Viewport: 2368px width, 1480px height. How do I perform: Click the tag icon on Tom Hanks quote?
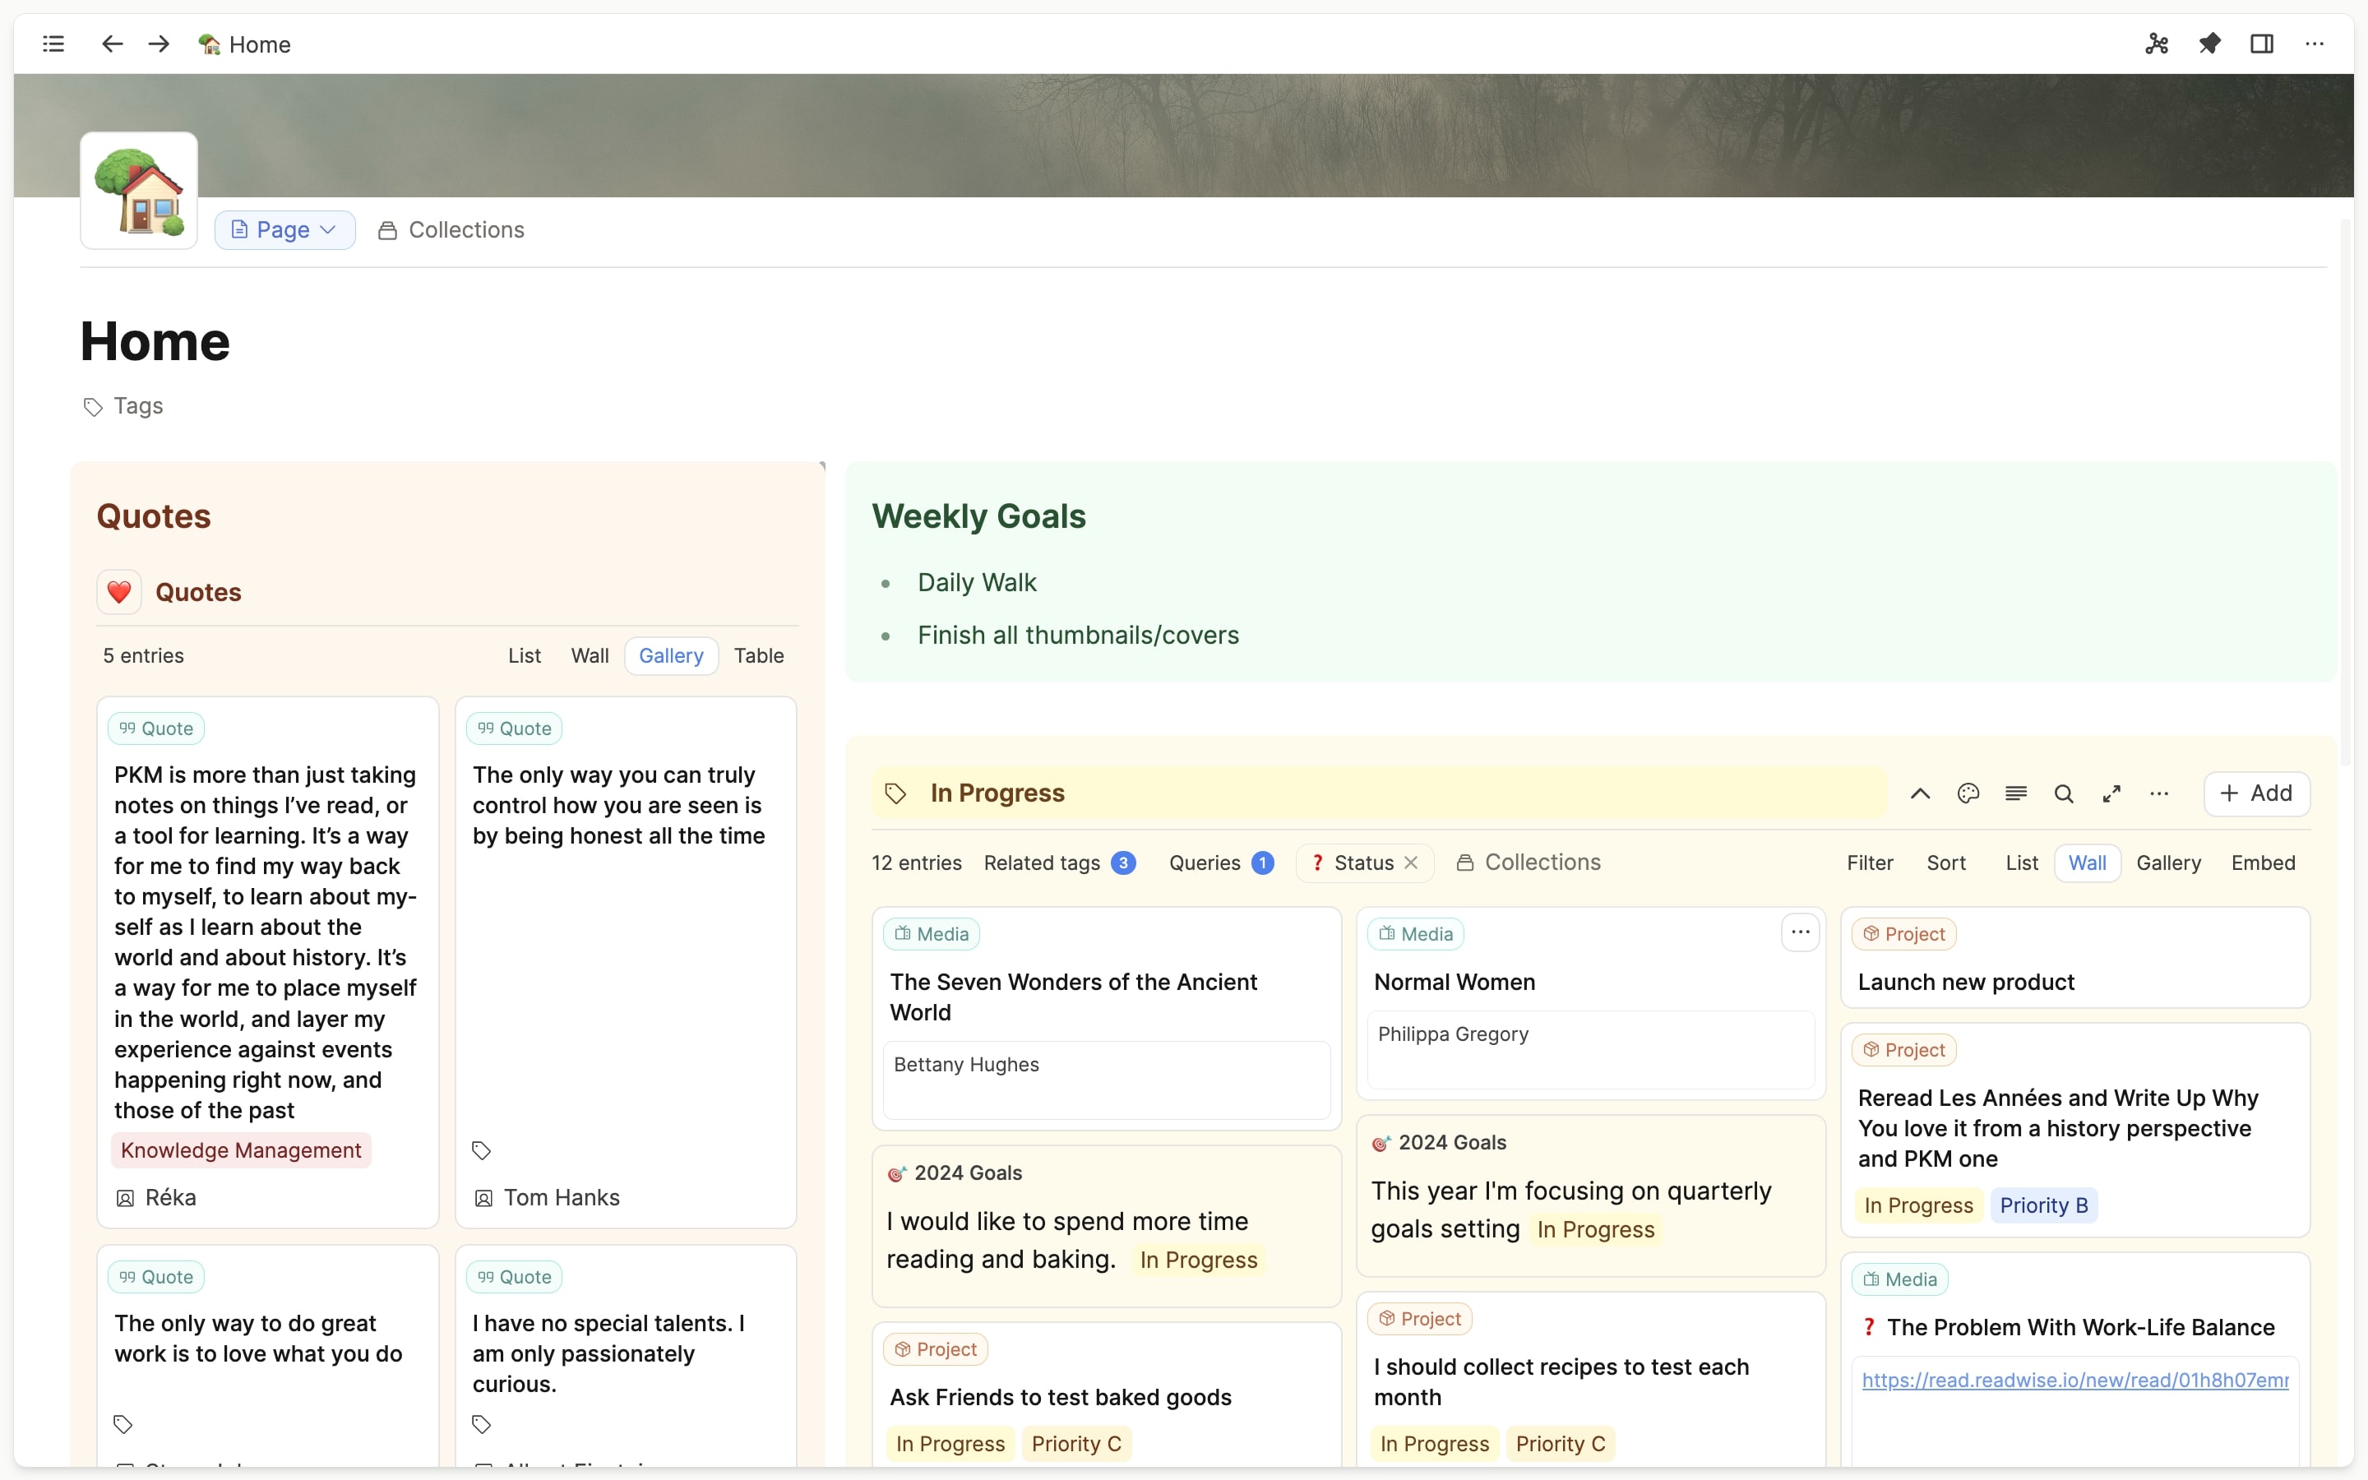(482, 1150)
